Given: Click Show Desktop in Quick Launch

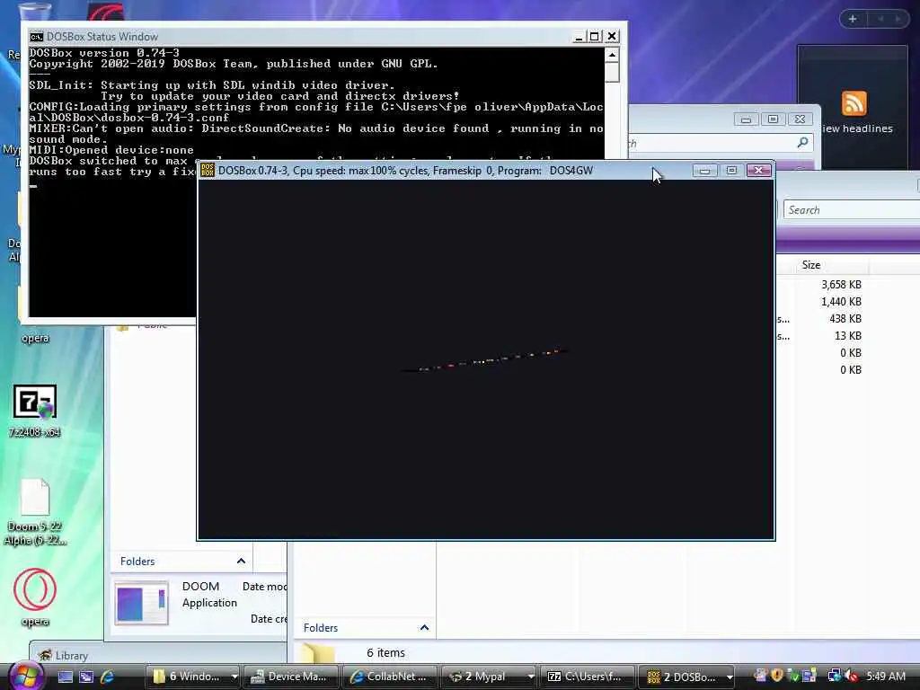Looking at the screenshot, I should coord(65,677).
